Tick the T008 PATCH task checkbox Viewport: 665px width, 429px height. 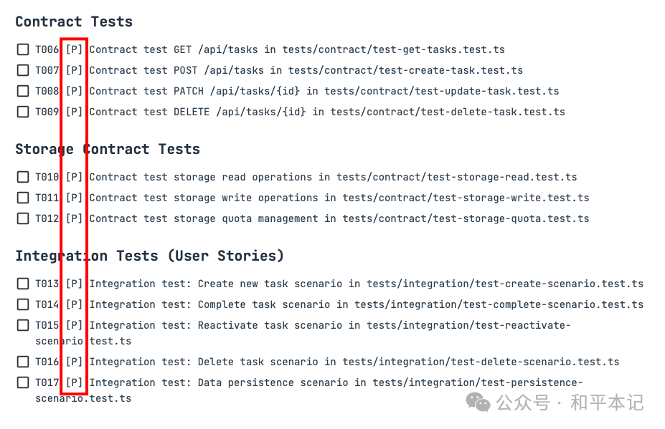tap(23, 91)
